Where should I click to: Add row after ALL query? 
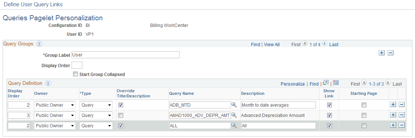coord(393,125)
